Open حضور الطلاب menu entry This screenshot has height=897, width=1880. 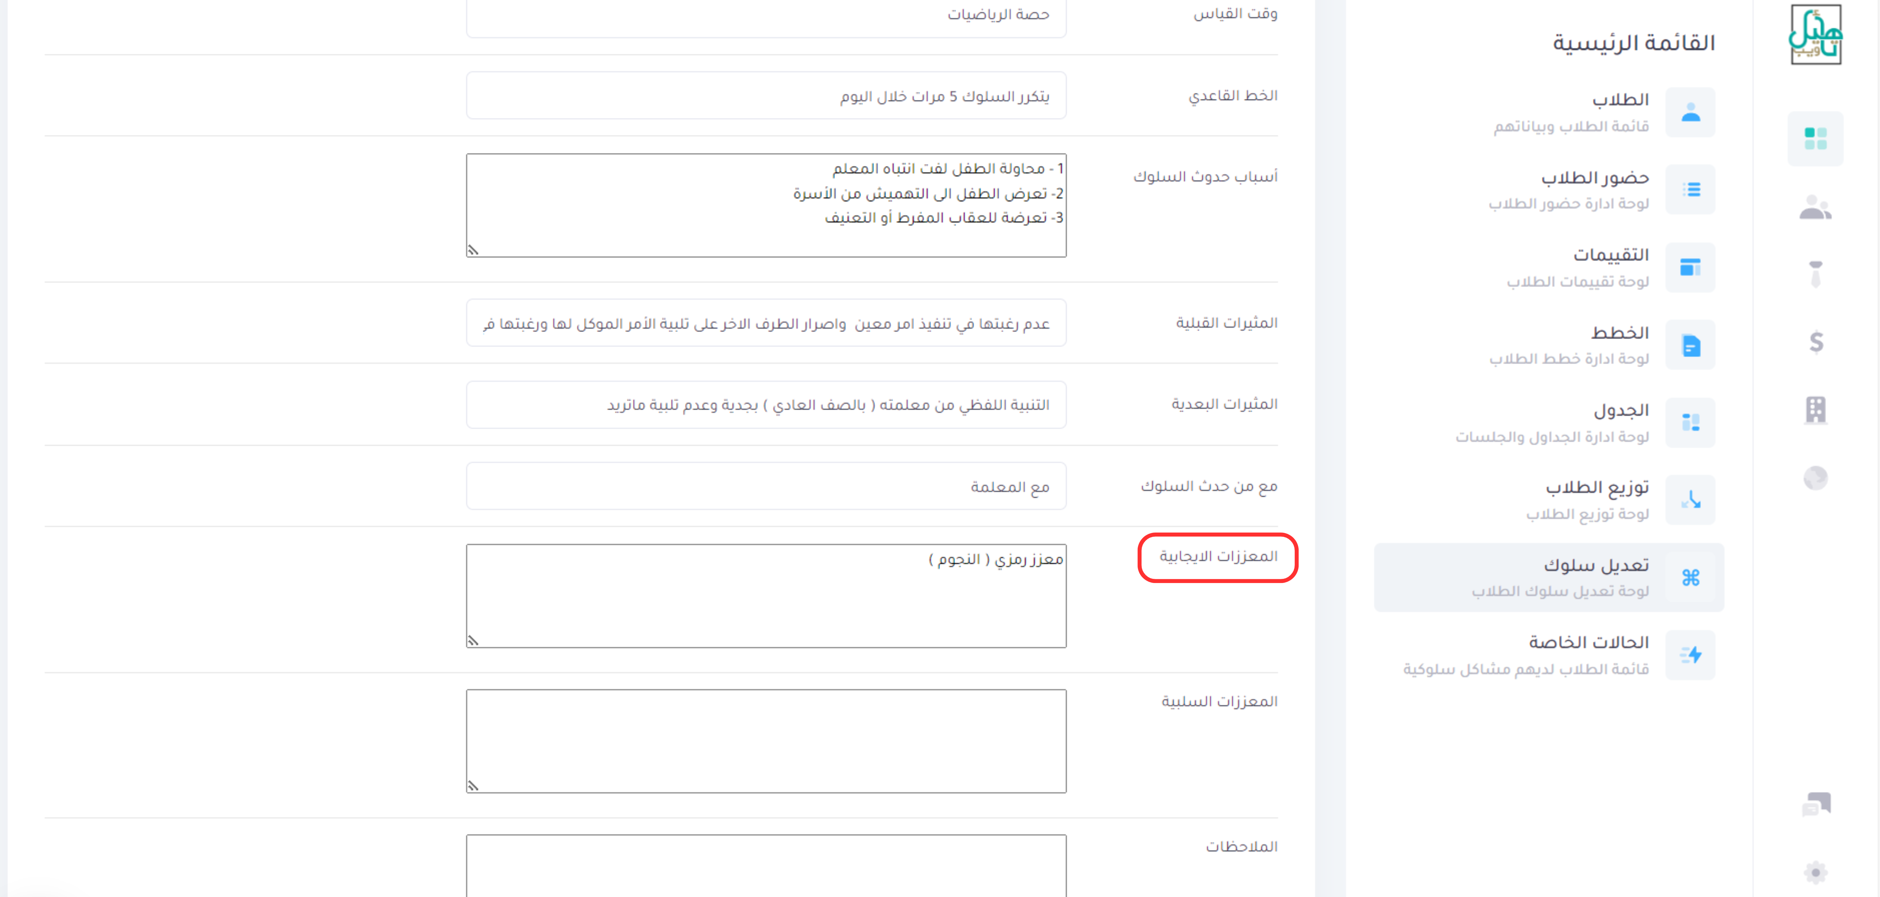(1549, 190)
